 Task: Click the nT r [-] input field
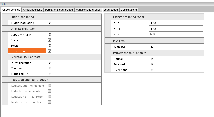(176, 29)
